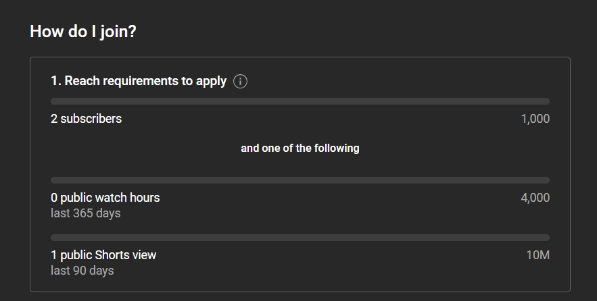597x301 pixels.
Task: Click the subscribers progress bar
Action: pyautogui.click(x=300, y=101)
